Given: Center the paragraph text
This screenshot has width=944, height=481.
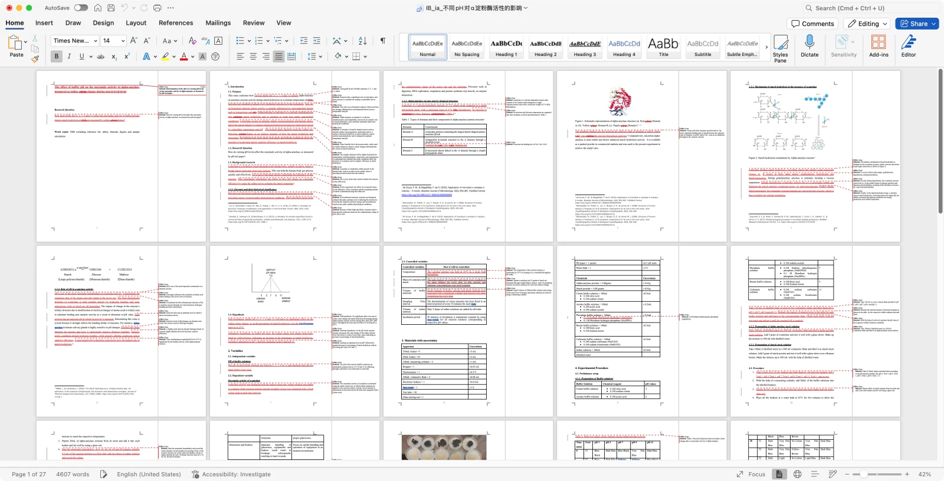Looking at the screenshot, I should click(253, 57).
